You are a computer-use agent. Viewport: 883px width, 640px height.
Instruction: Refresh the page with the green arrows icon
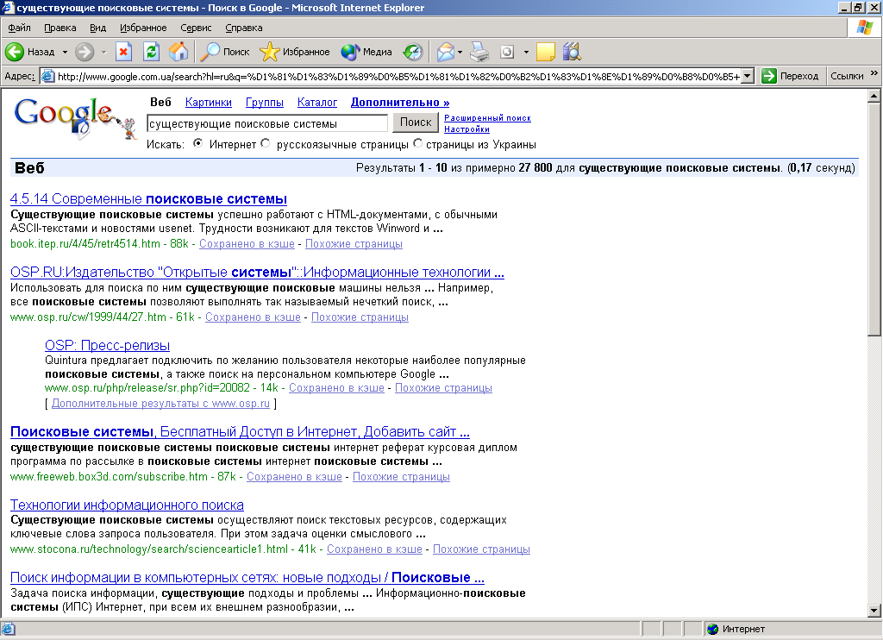[x=151, y=52]
